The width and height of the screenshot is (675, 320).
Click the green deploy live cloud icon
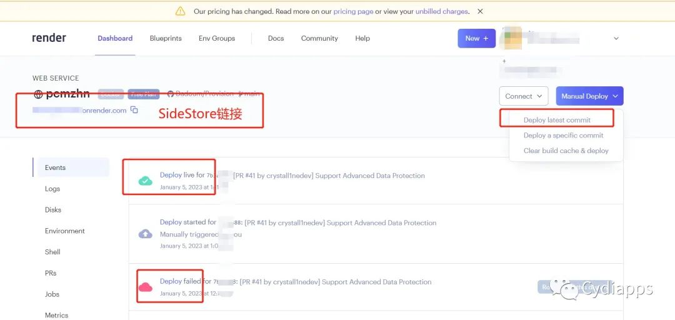click(145, 181)
